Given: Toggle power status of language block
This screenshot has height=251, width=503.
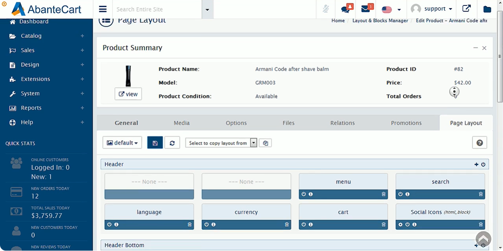Looking at the screenshot, I should click(109, 225).
